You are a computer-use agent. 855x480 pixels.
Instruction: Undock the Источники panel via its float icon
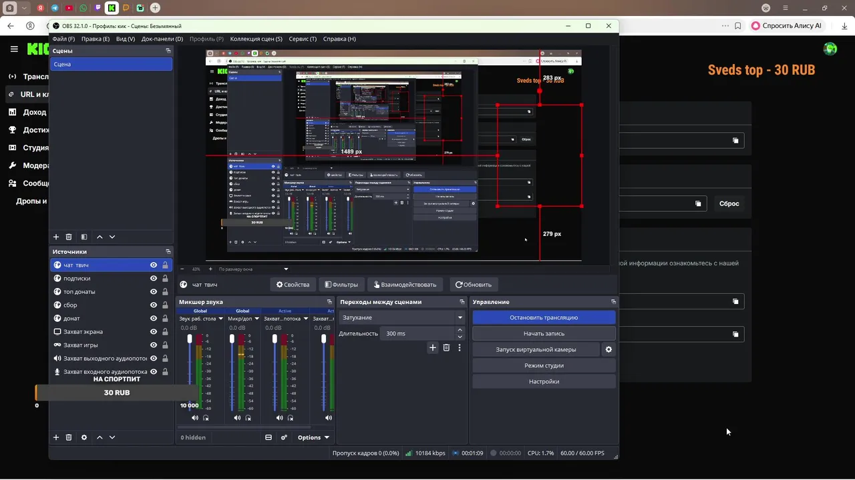168,251
